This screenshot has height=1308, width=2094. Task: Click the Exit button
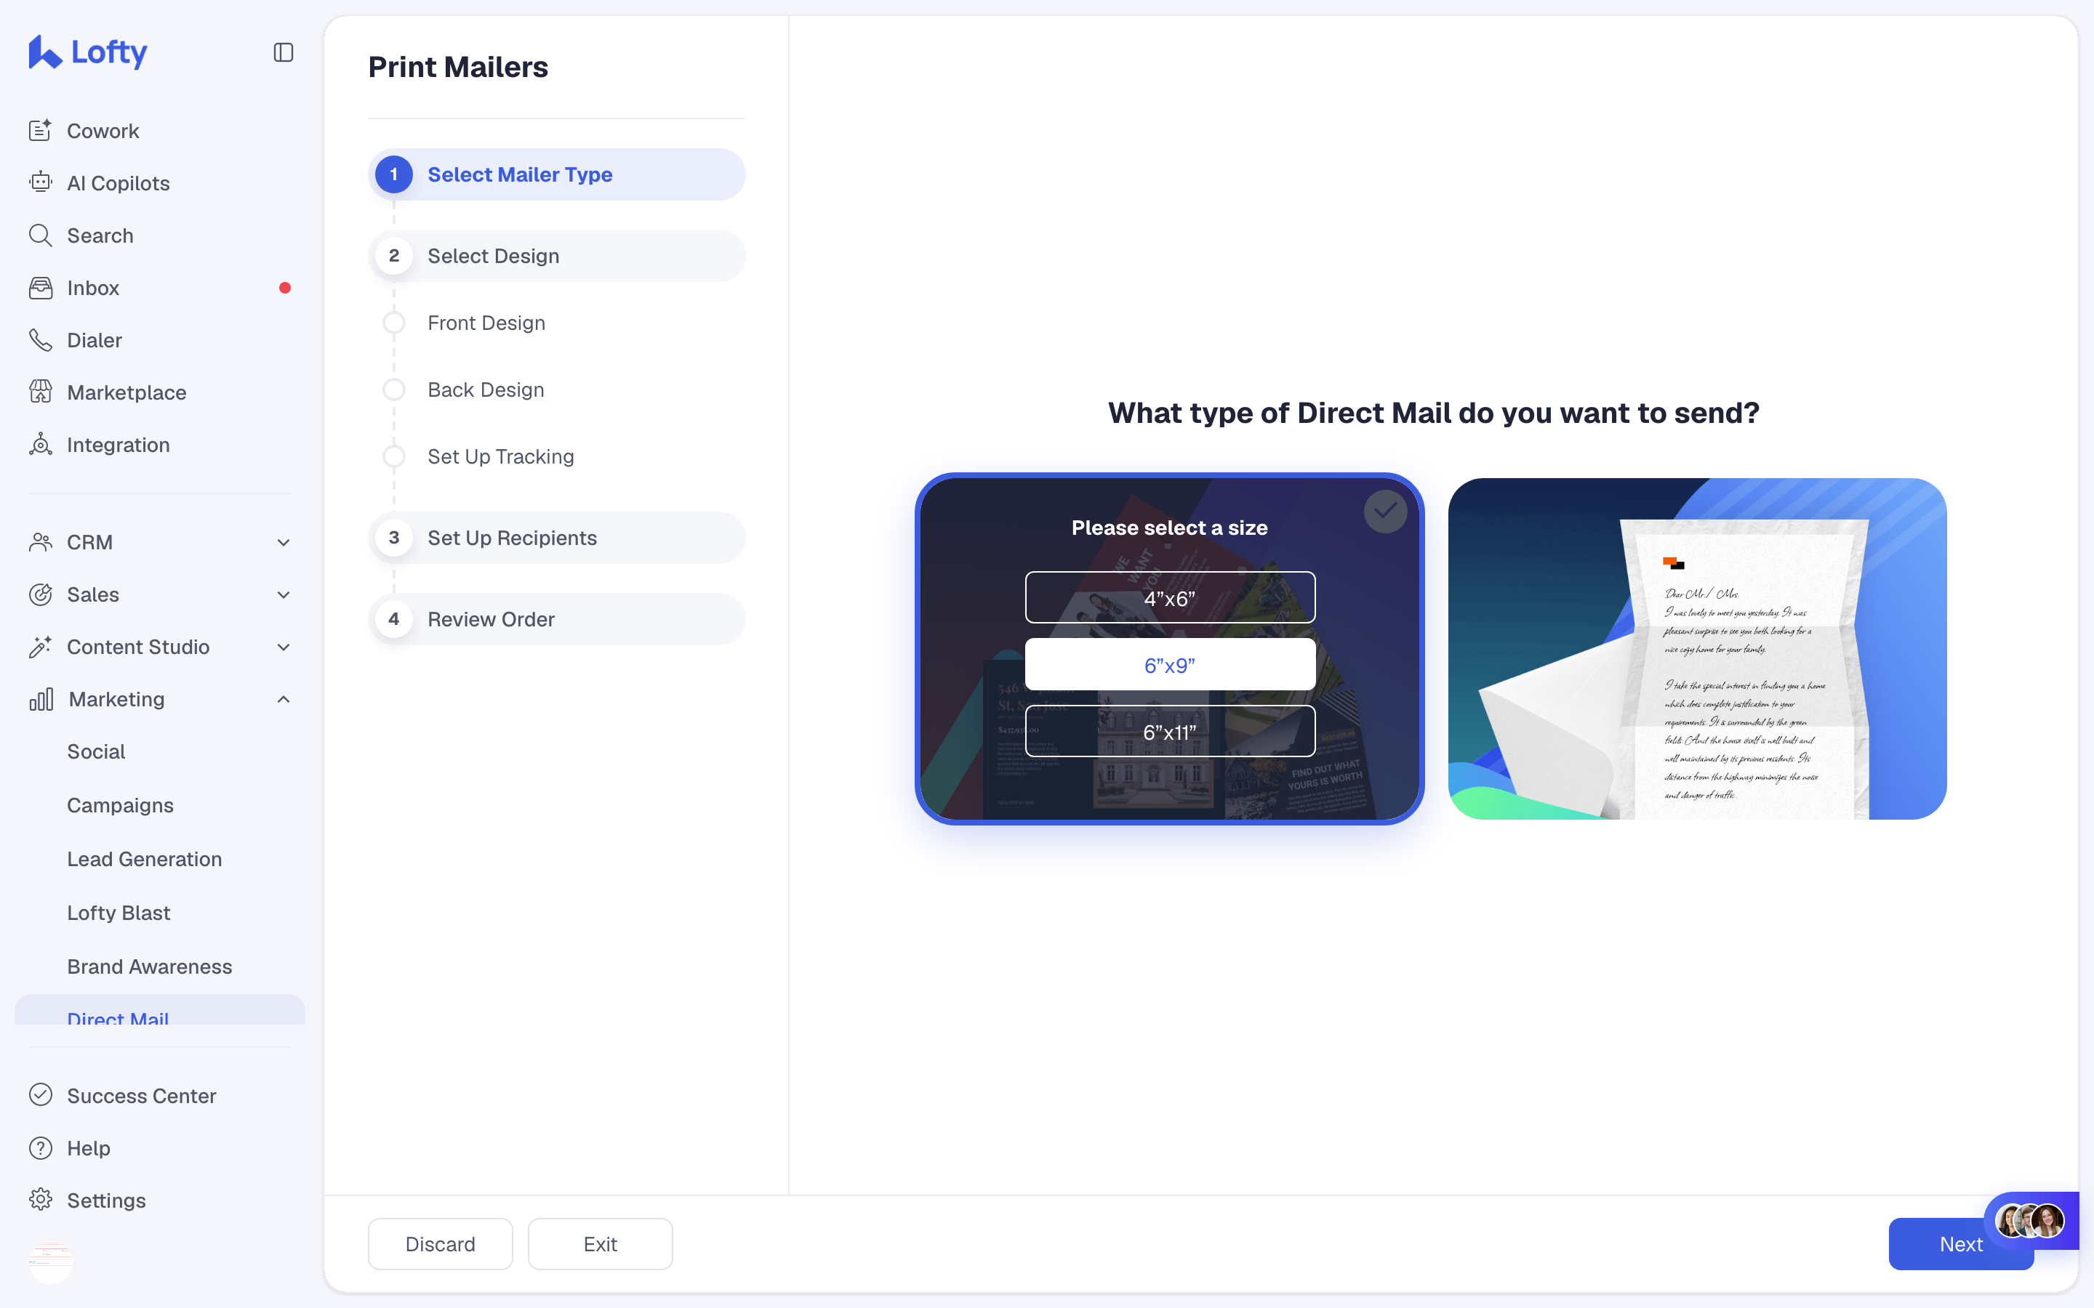click(601, 1244)
